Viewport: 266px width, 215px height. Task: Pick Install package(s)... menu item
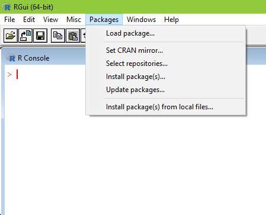pos(166,77)
